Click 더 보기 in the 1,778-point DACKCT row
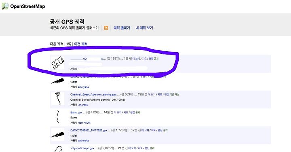The height and width of the screenshot is (152, 291). [145, 131]
